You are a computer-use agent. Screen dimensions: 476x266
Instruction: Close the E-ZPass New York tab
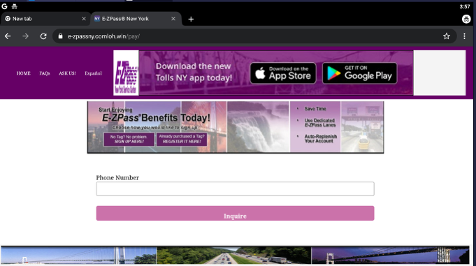173,19
